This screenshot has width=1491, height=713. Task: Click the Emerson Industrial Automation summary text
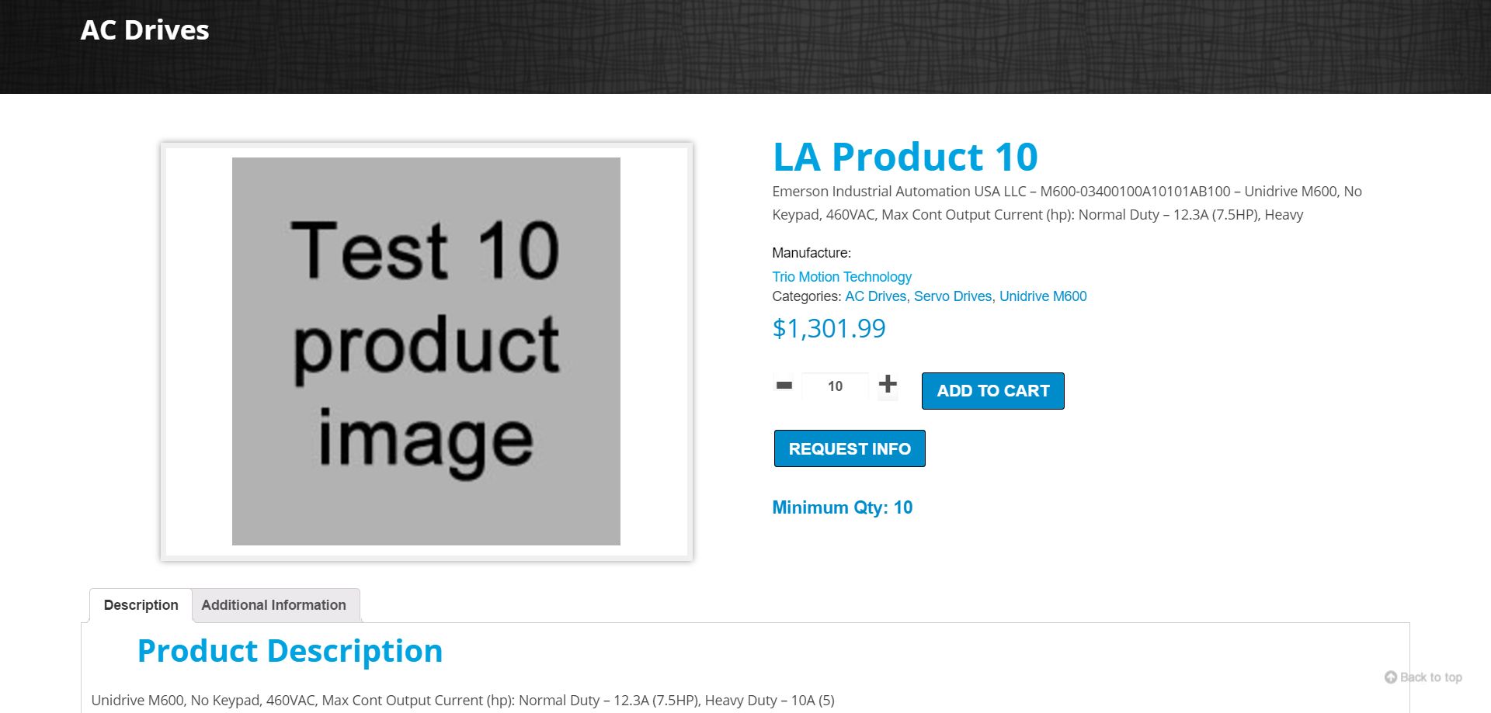coord(1066,203)
